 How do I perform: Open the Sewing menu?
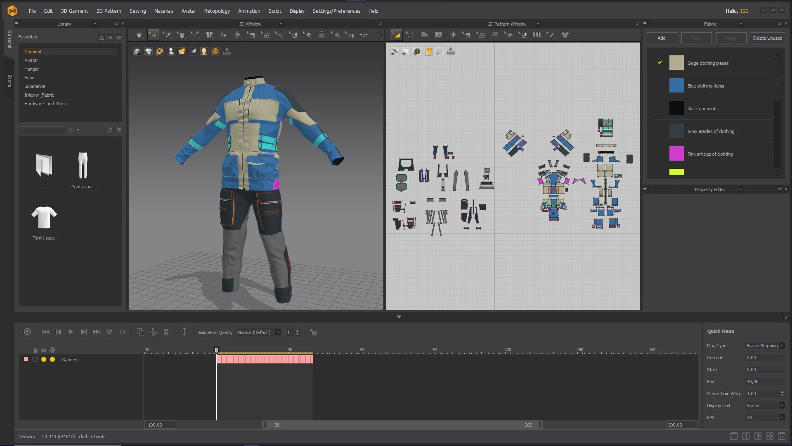click(137, 11)
